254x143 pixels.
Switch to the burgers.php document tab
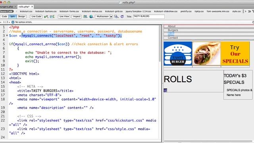[x=6, y=7]
